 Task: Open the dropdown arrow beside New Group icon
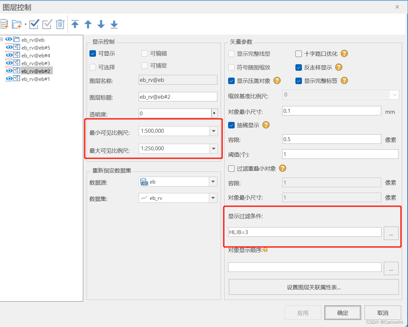click(x=25, y=24)
